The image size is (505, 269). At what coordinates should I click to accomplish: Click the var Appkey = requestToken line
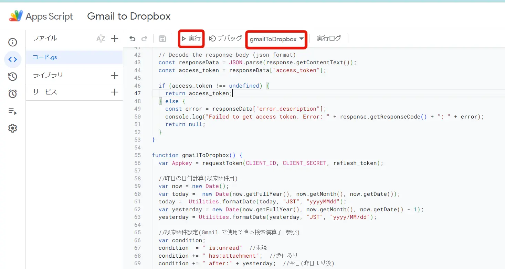click(x=271, y=163)
